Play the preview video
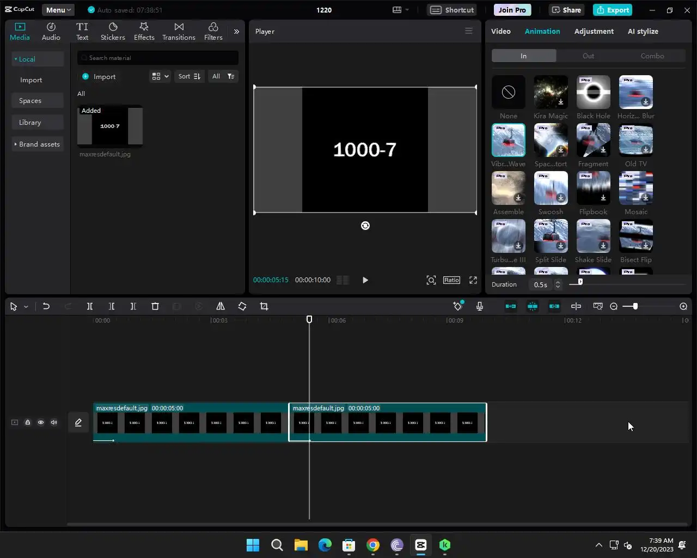Image resolution: width=697 pixels, height=558 pixels. click(x=365, y=280)
